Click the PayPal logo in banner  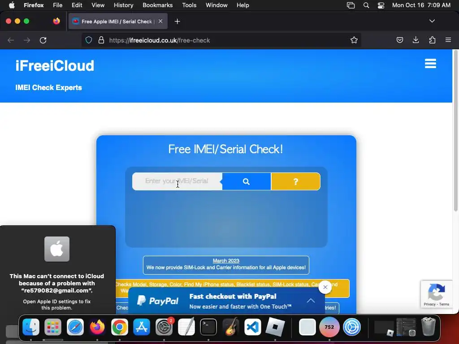tap(158, 301)
